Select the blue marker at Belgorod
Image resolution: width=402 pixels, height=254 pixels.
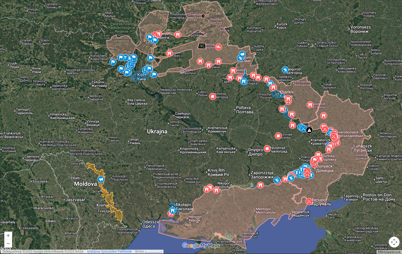pos(285,70)
